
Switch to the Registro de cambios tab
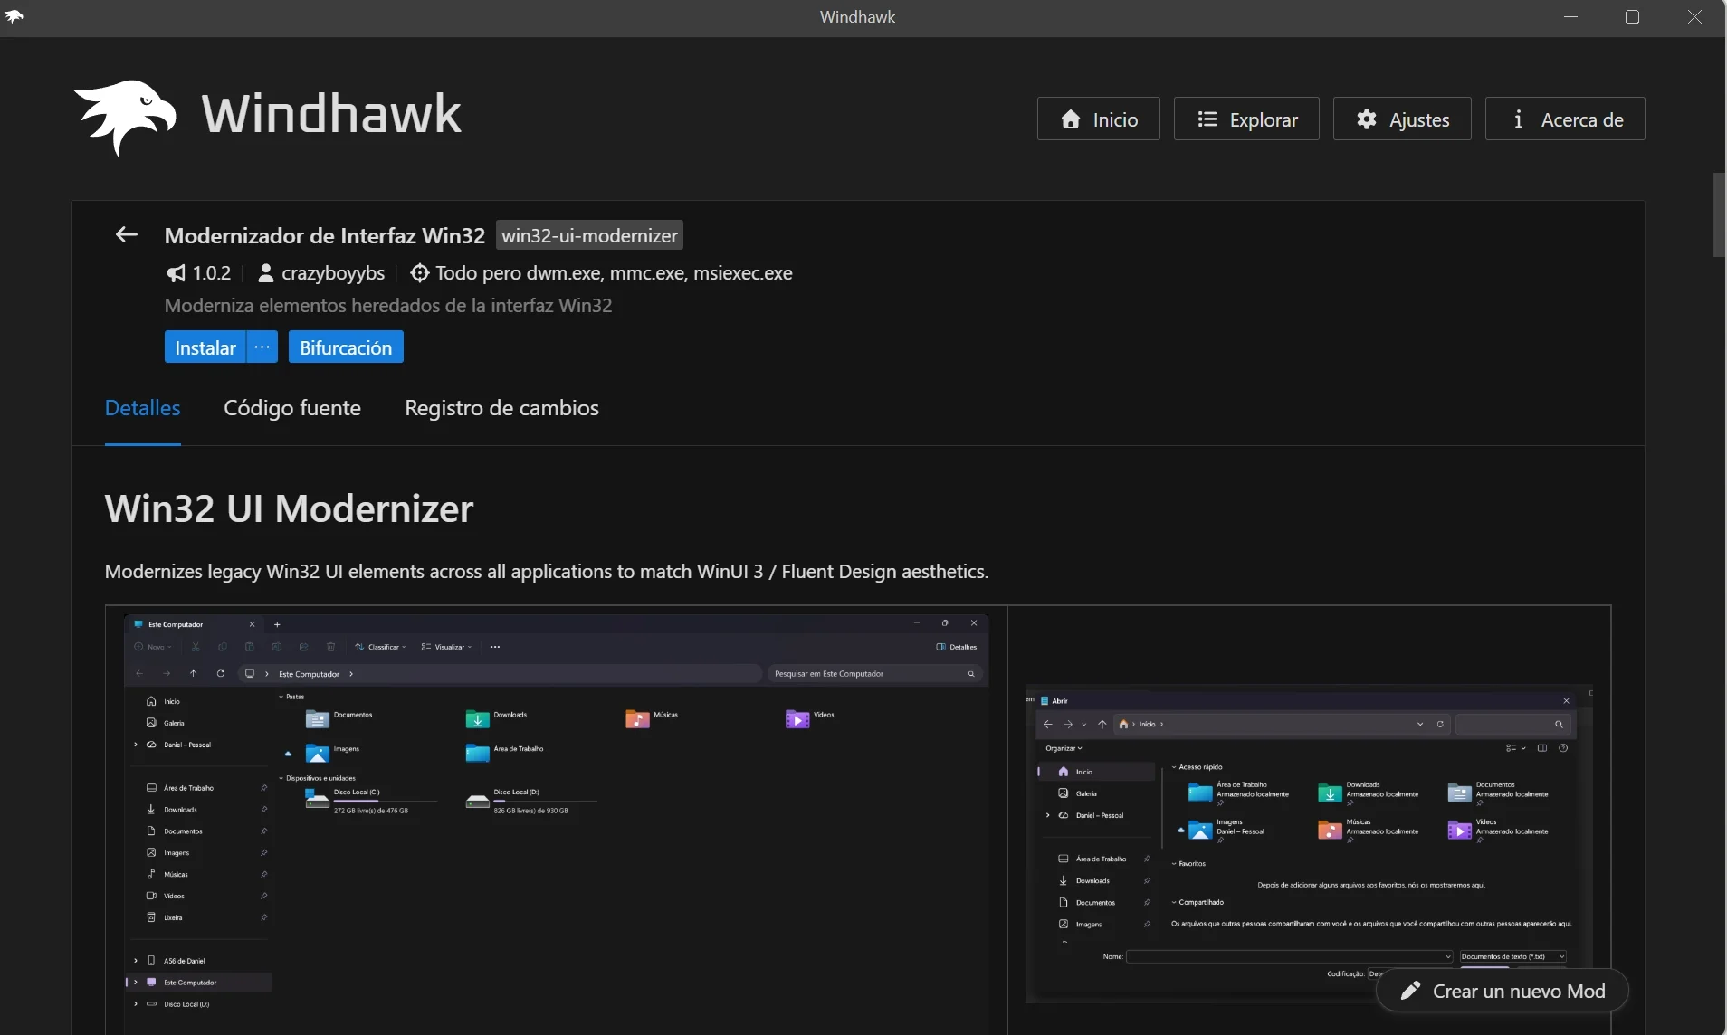[x=501, y=408]
